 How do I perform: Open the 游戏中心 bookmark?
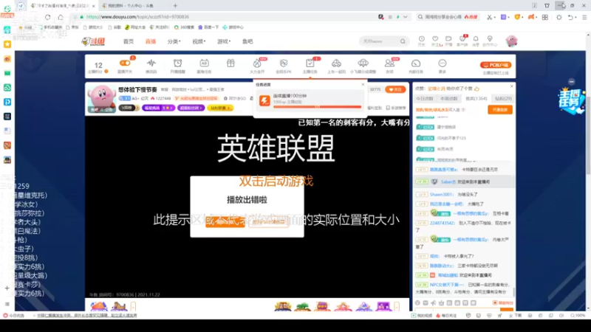[233, 27]
